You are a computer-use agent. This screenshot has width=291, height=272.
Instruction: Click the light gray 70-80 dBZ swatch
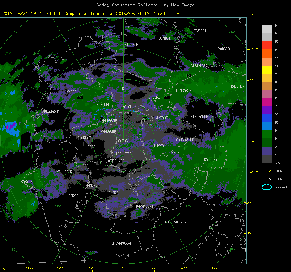tap(266, 29)
